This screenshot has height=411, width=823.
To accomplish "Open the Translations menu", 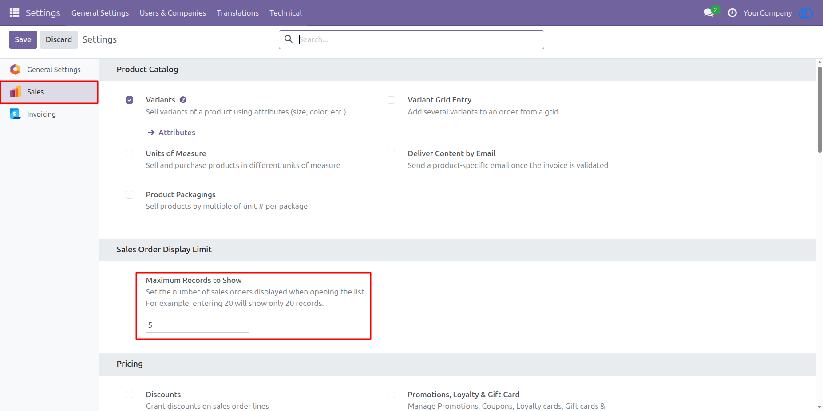I will click(x=237, y=13).
